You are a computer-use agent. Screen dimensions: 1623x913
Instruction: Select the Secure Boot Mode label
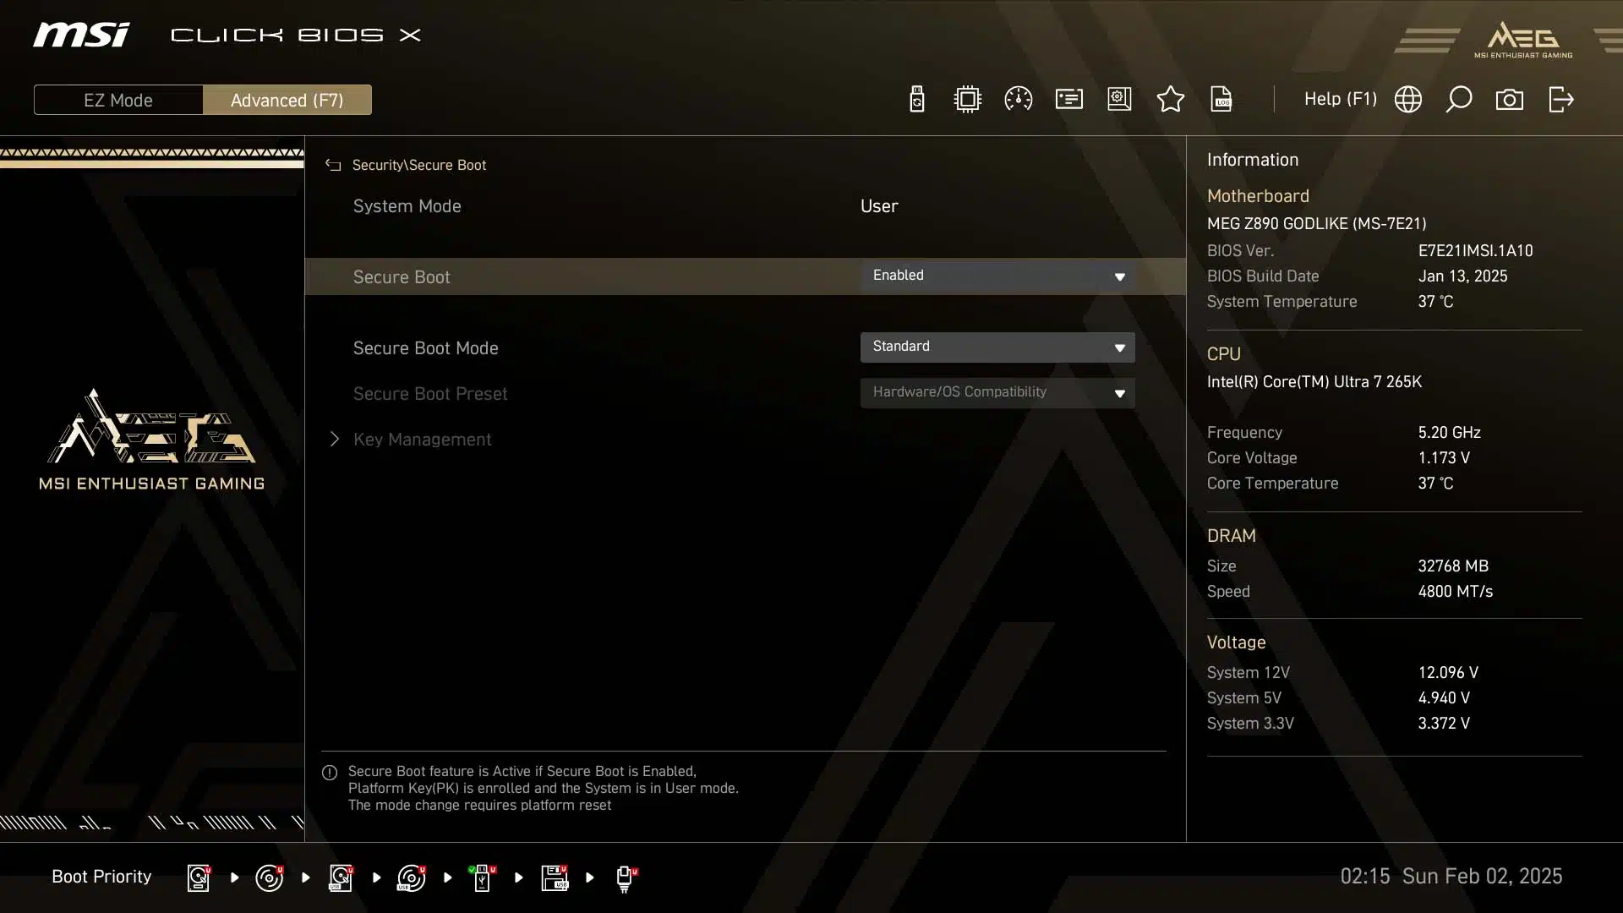point(425,348)
